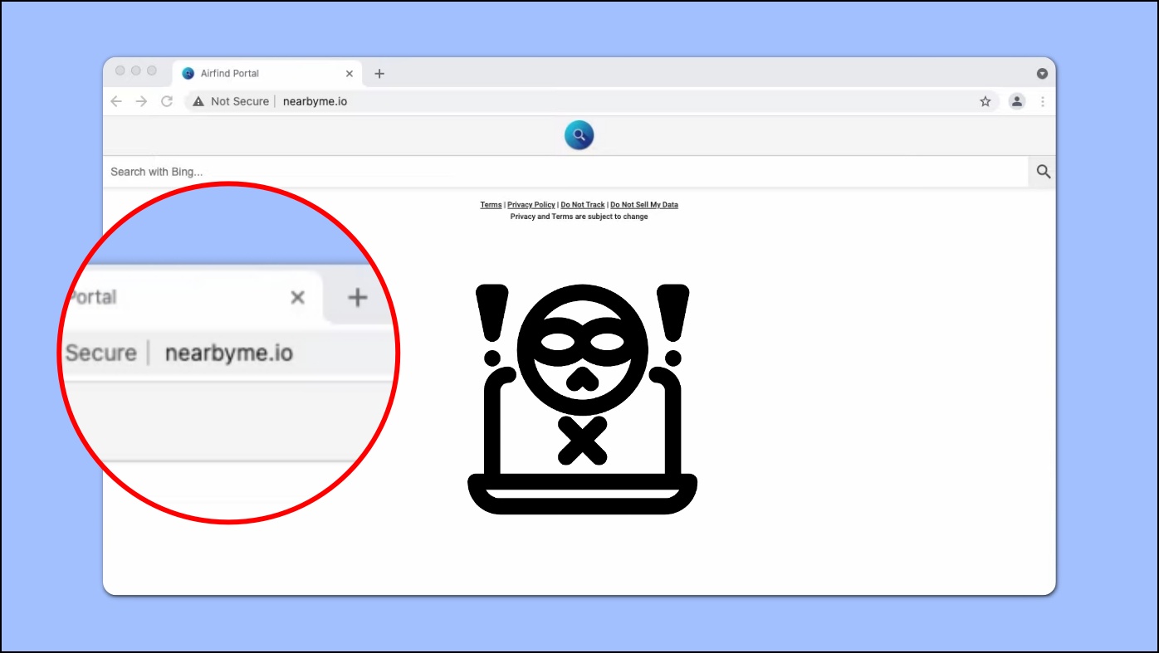
Task: Open the Do Not Track link
Action: pyautogui.click(x=583, y=205)
